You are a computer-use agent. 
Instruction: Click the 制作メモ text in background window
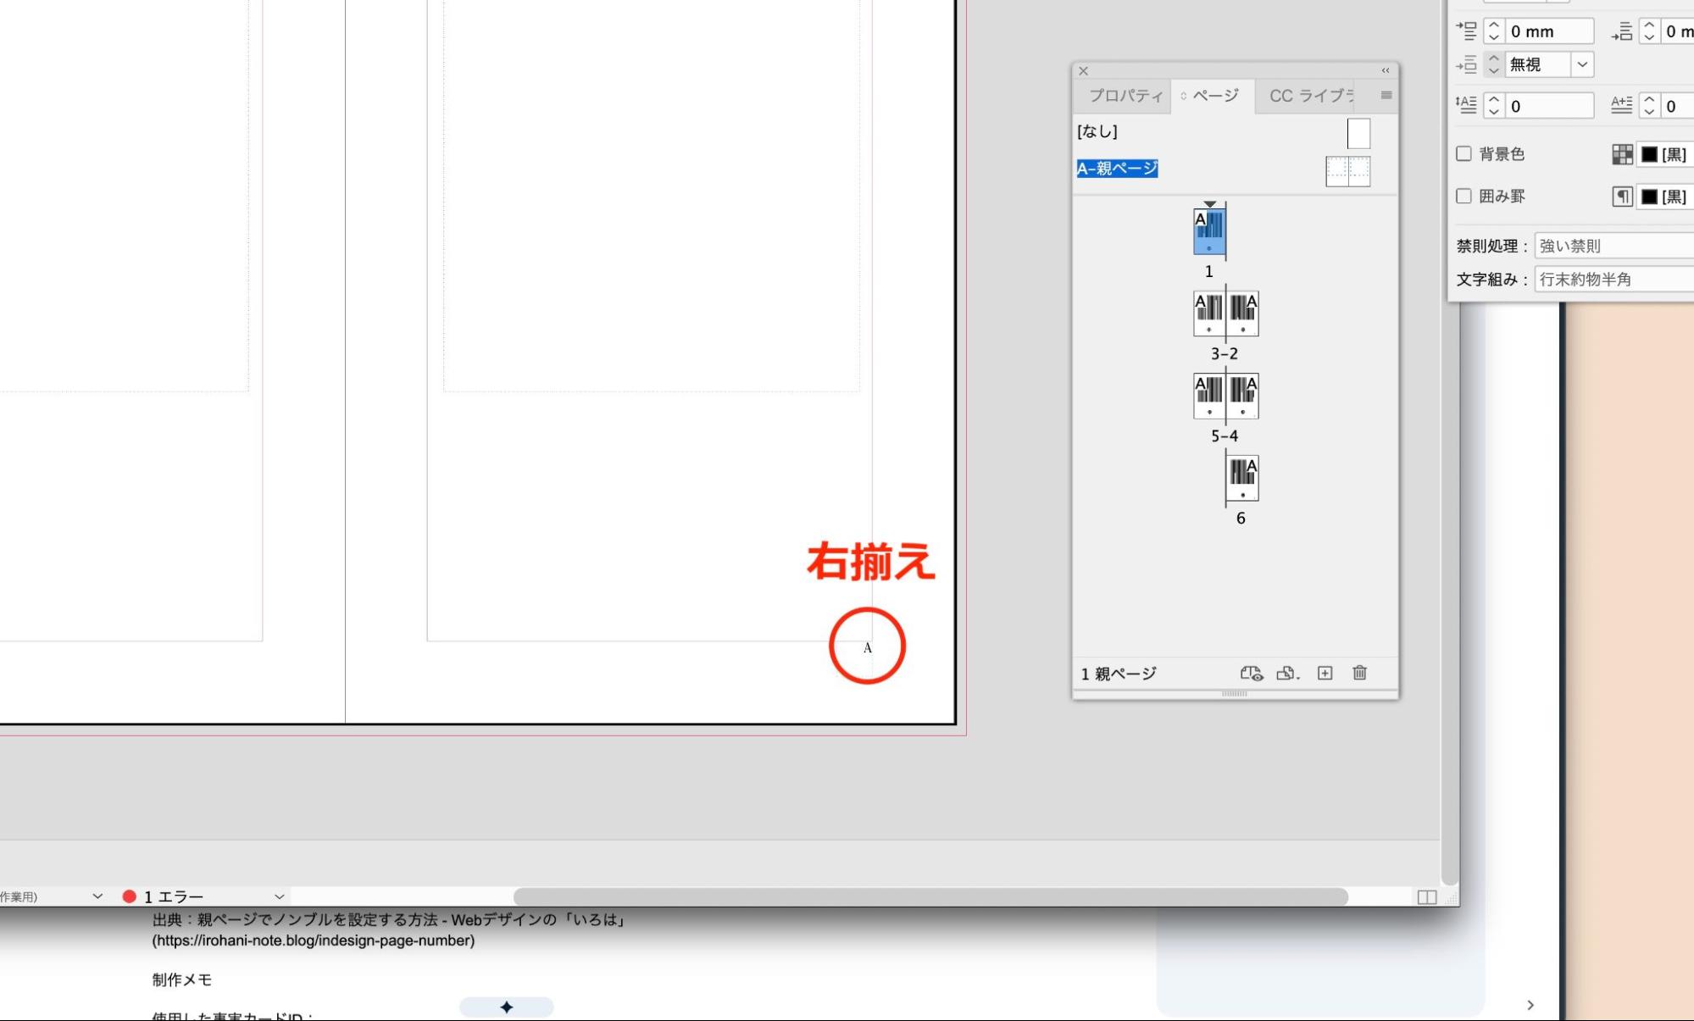click(182, 979)
